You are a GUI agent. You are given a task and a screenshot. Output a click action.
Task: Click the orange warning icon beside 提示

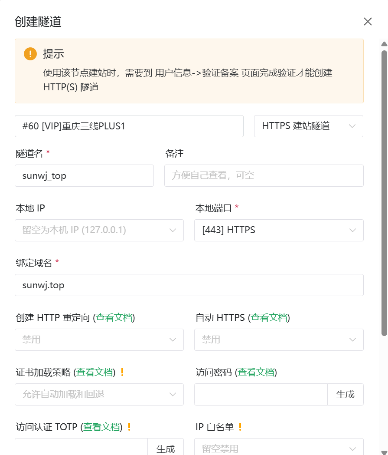point(30,54)
